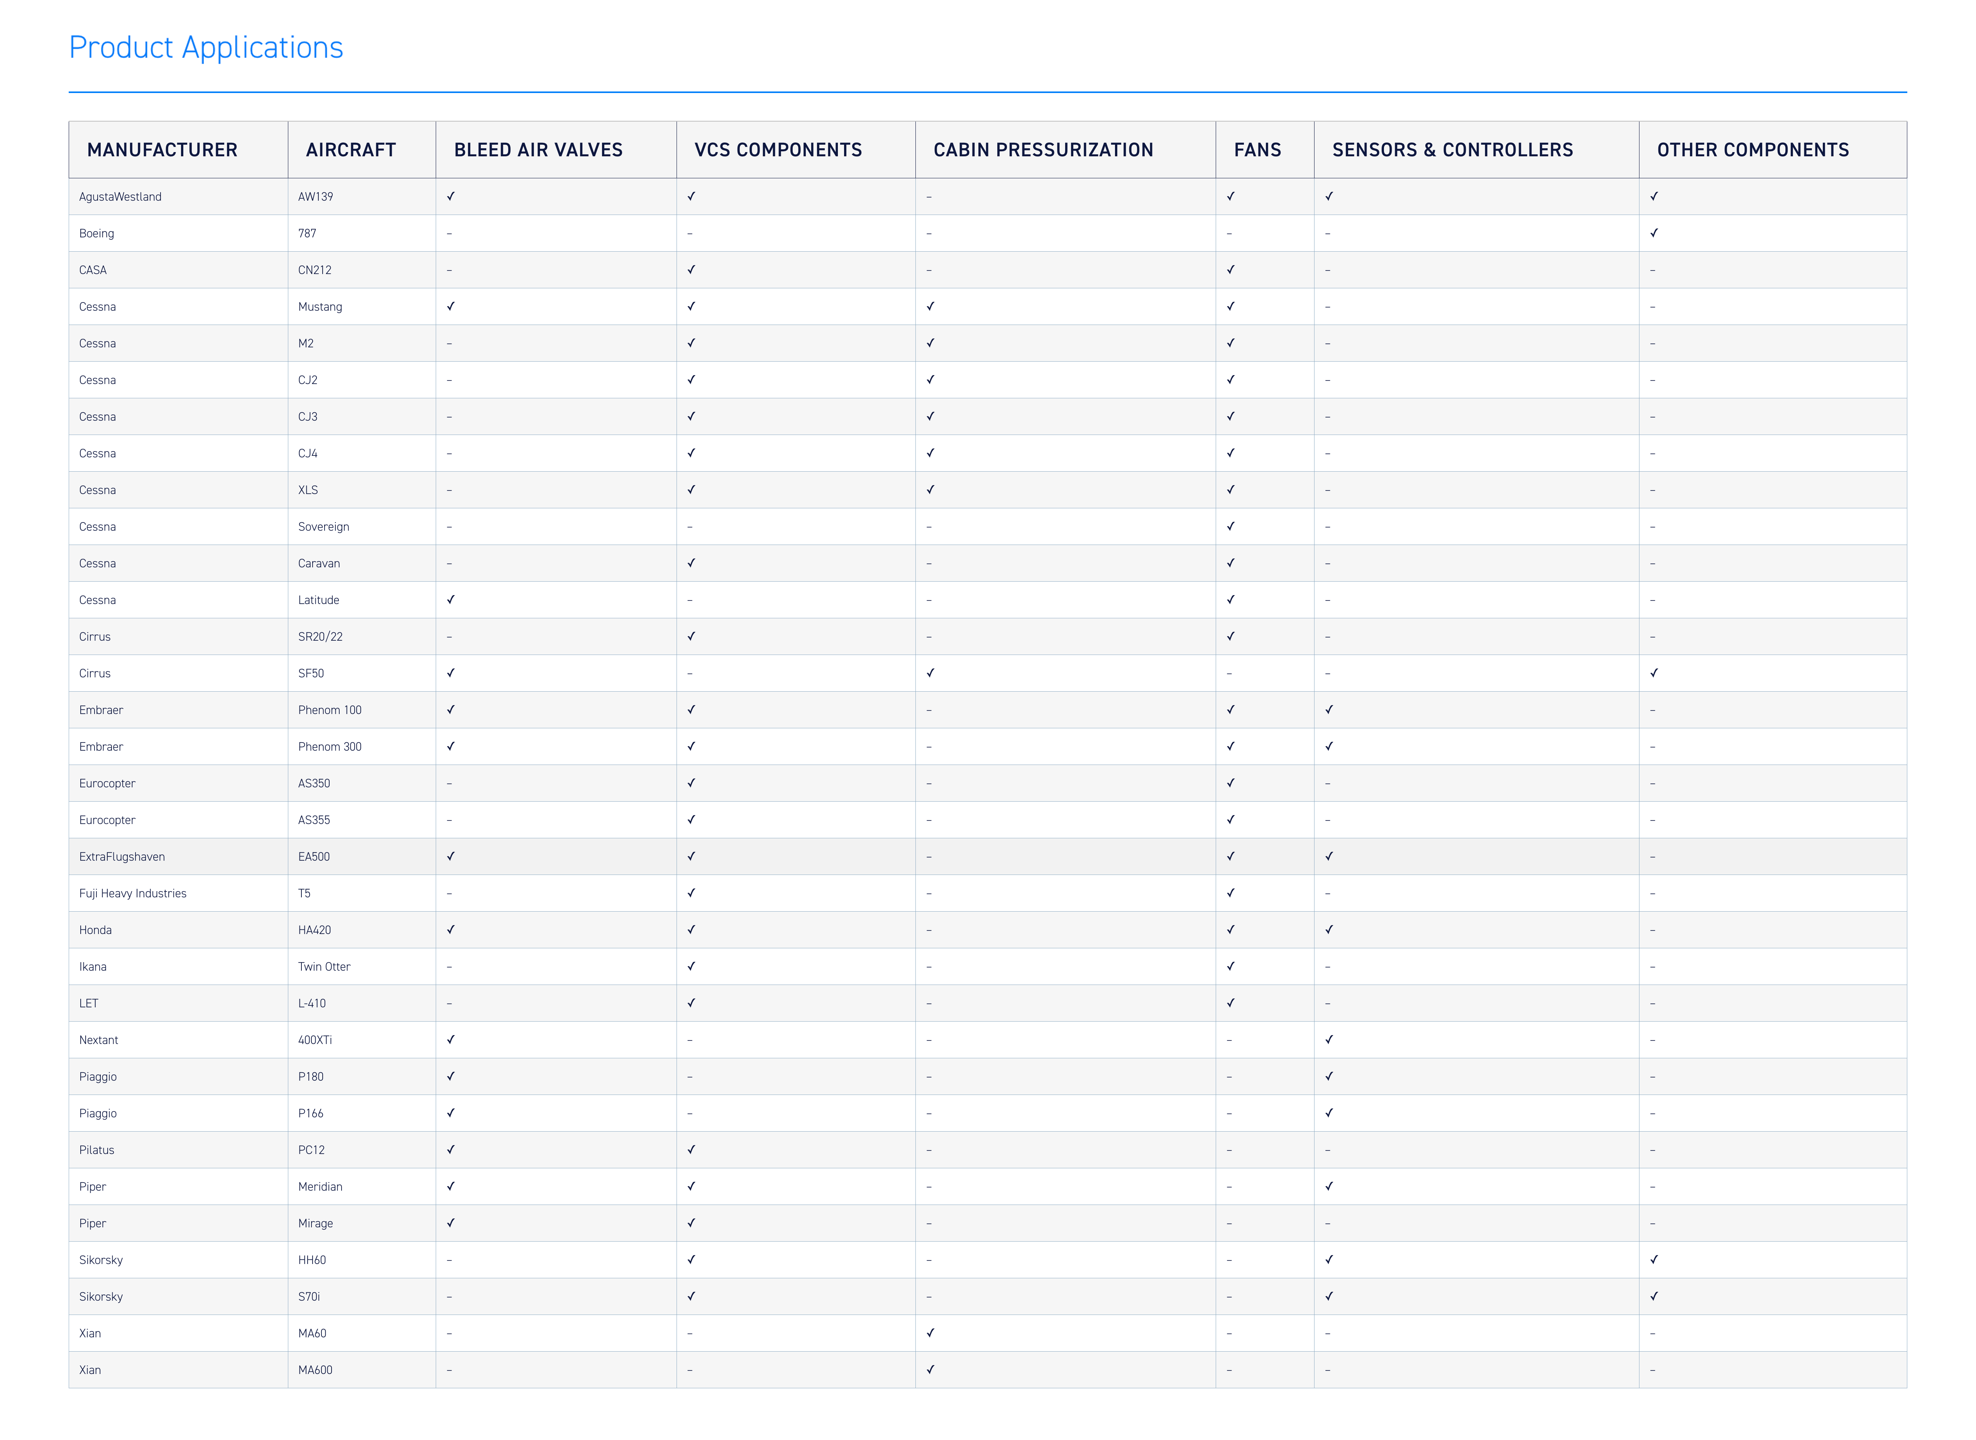Click the AgustaWestland manufacturer cell
The height and width of the screenshot is (1440, 1976).
(120, 197)
